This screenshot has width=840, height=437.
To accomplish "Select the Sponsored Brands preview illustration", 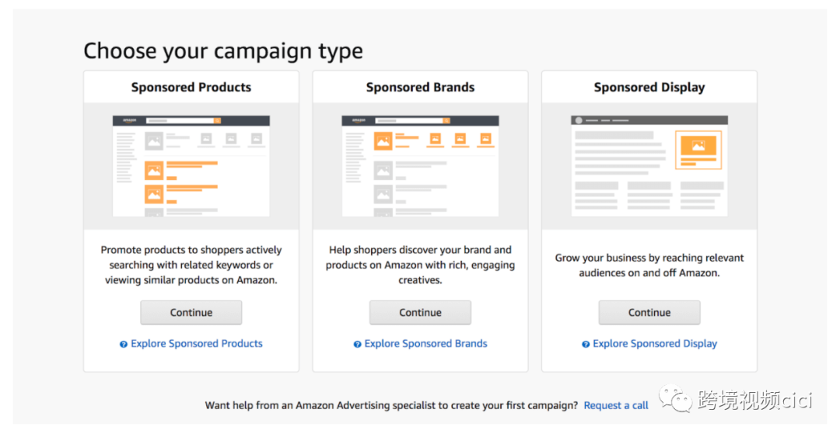I will (420, 166).
